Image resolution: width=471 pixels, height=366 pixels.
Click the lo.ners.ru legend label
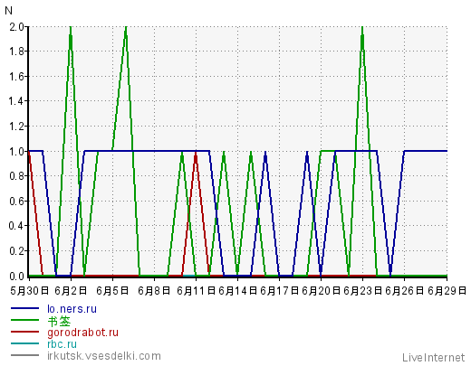tap(72, 309)
